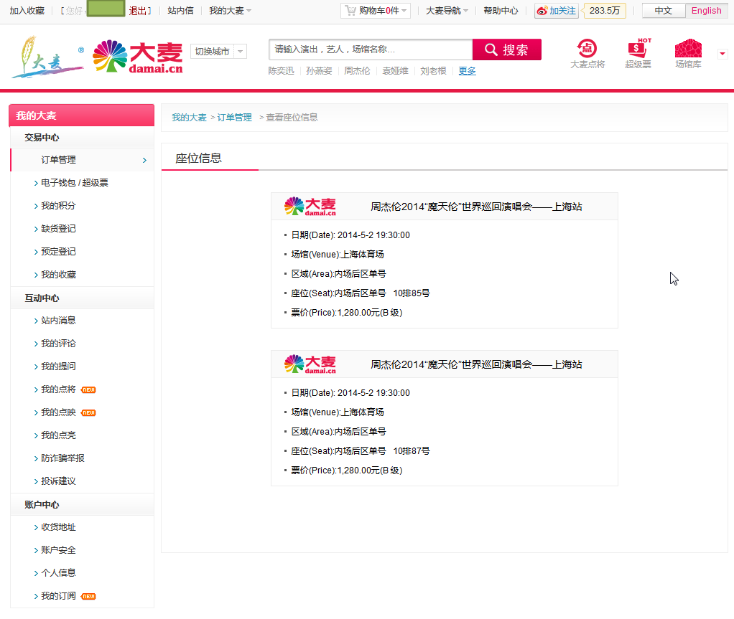Open the 大麦点将 icon
Viewport: 734px width, 619px height.
click(x=587, y=55)
